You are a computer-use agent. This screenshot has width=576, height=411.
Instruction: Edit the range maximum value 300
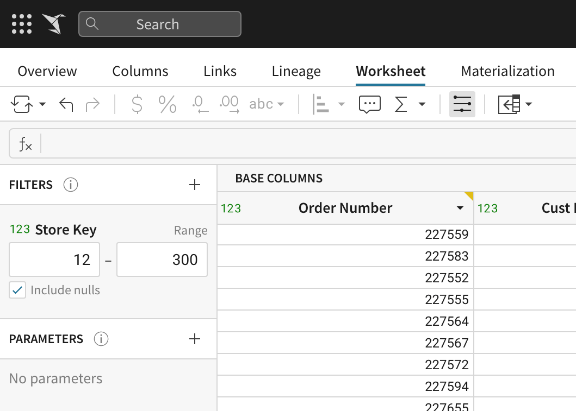(x=162, y=260)
